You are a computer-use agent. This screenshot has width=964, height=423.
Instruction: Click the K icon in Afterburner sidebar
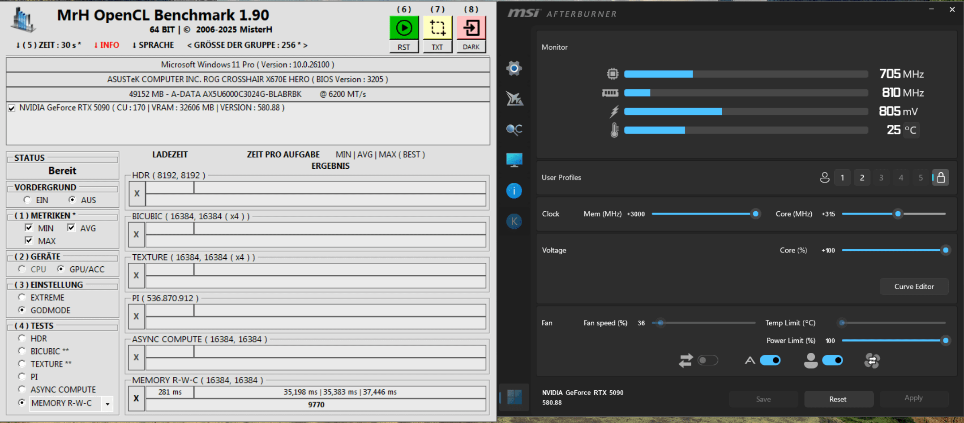pyautogui.click(x=514, y=221)
